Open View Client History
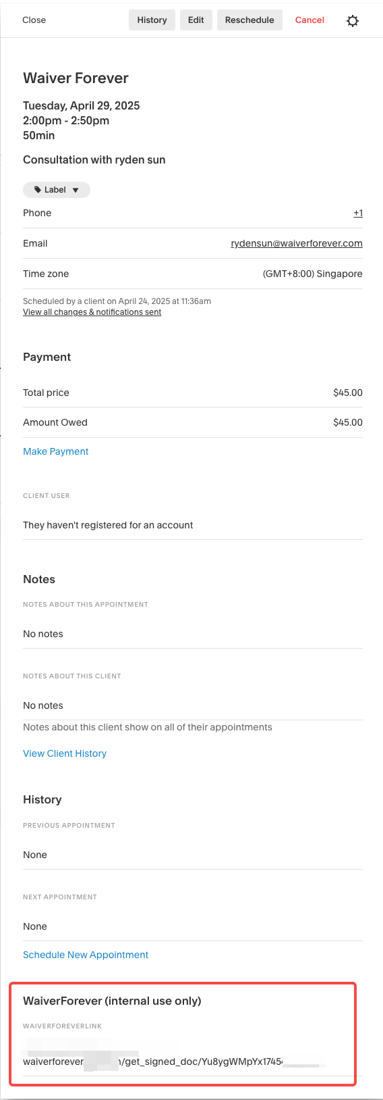Screen dimensions: 383x1100 tap(65, 753)
